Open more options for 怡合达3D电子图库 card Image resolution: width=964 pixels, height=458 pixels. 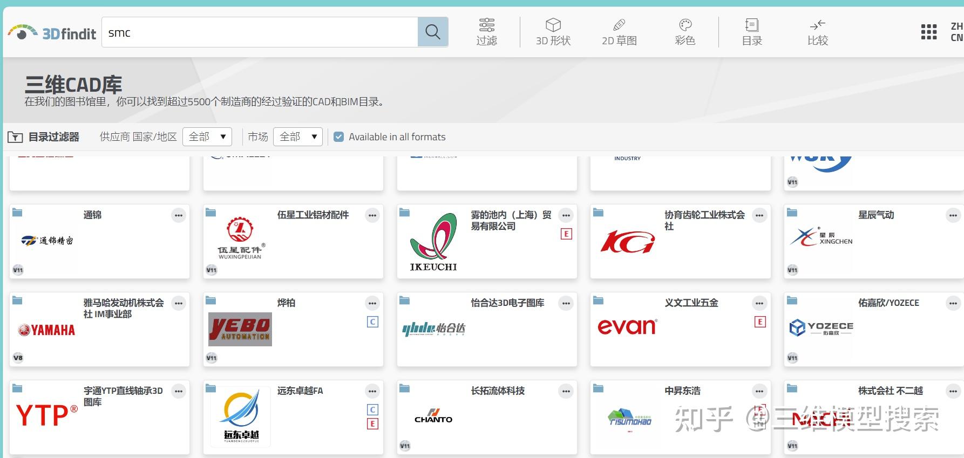pyautogui.click(x=566, y=303)
